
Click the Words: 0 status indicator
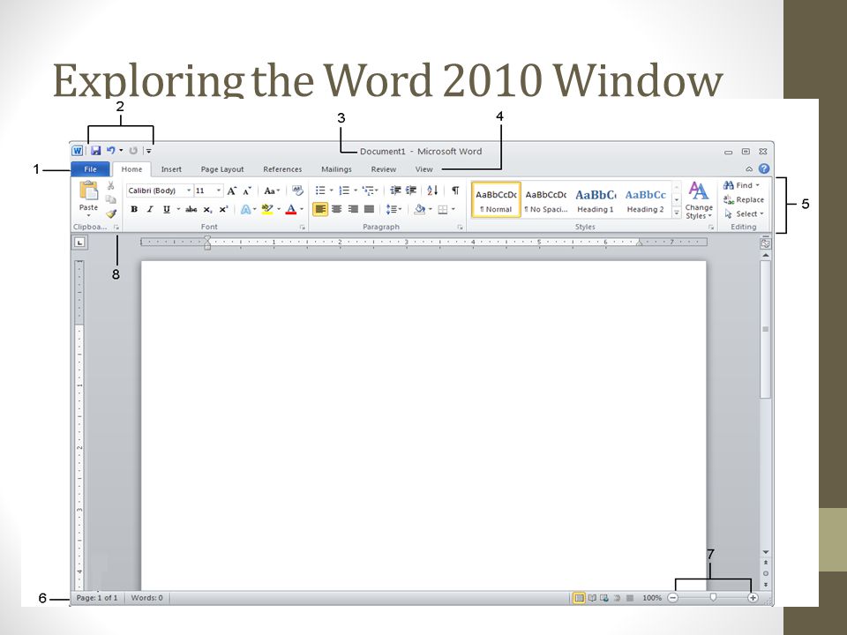coord(147,598)
